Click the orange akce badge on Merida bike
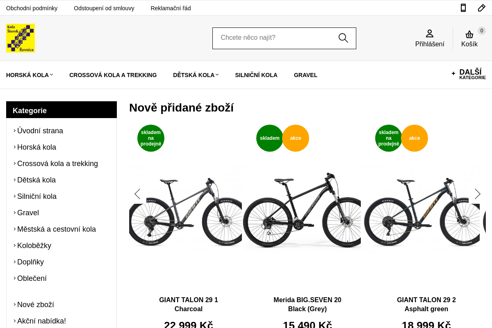The width and height of the screenshot is (492, 328). coord(296,138)
